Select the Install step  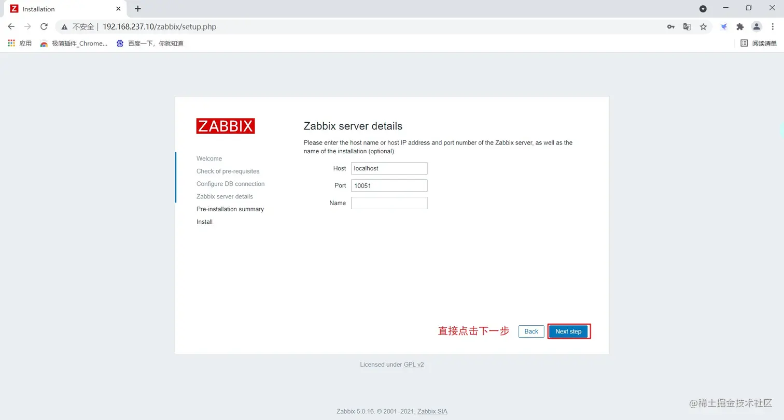coord(204,222)
